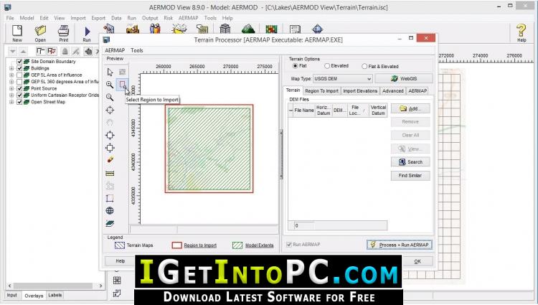Select the Zoom Out magnifier tool
The image size is (538, 305).
[110, 97]
